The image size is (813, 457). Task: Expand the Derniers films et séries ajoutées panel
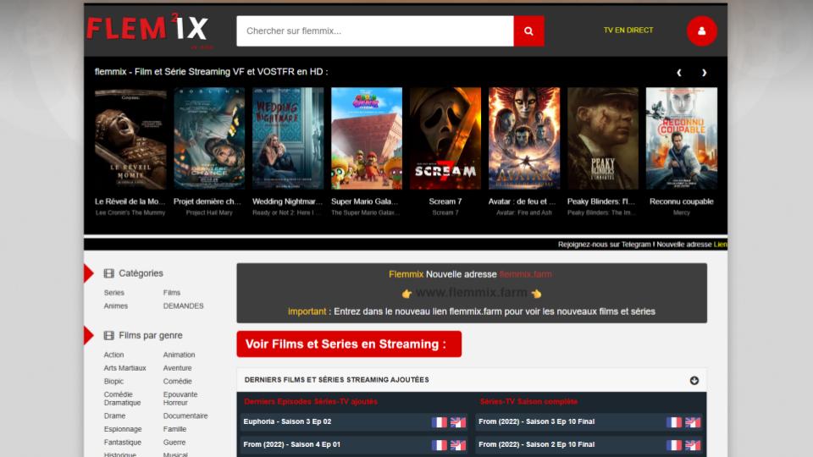pyautogui.click(x=694, y=380)
